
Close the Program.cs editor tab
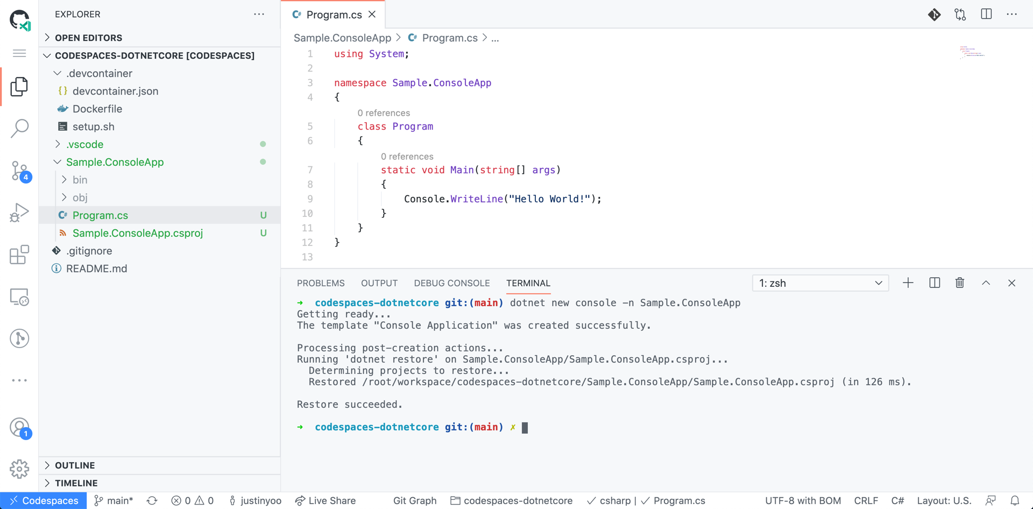[372, 15]
